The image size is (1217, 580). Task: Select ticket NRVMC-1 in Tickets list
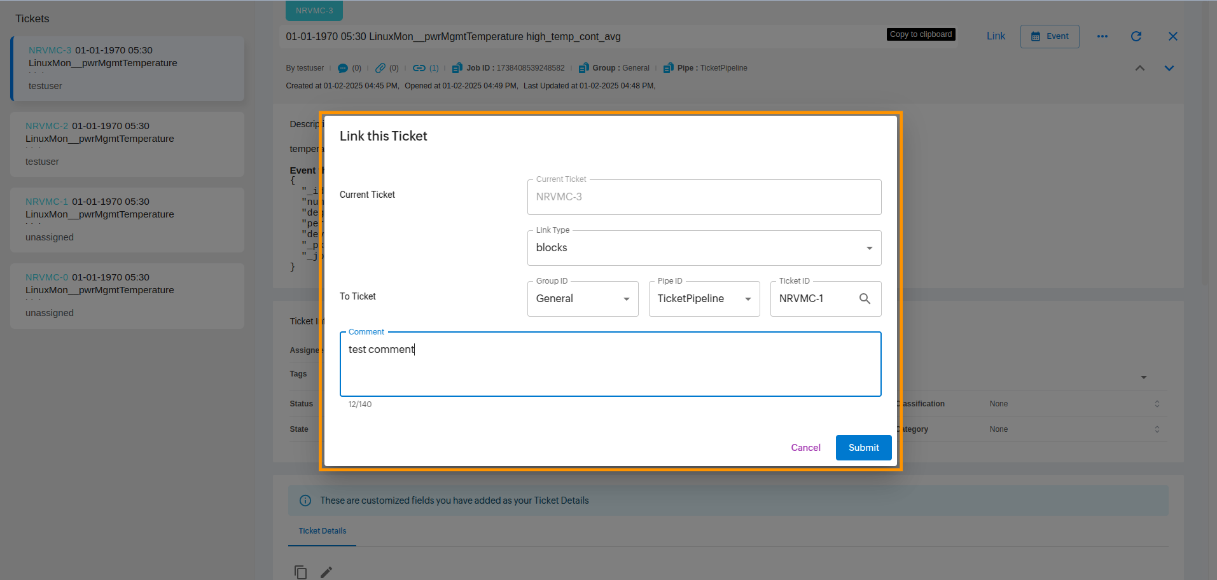pos(127,220)
